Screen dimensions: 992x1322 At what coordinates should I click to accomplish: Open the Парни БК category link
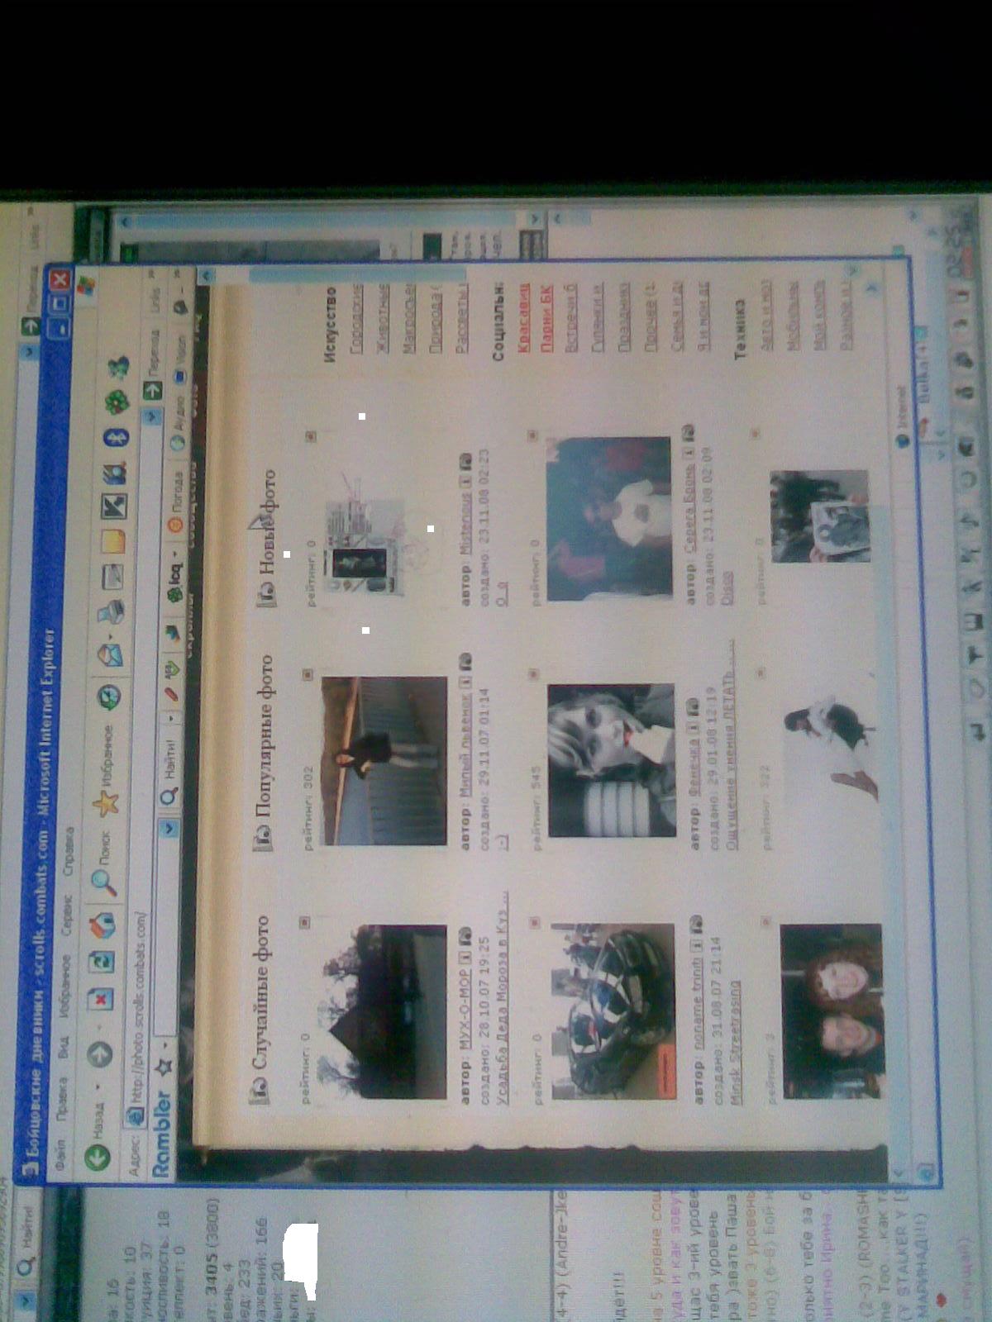click(x=547, y=321)
